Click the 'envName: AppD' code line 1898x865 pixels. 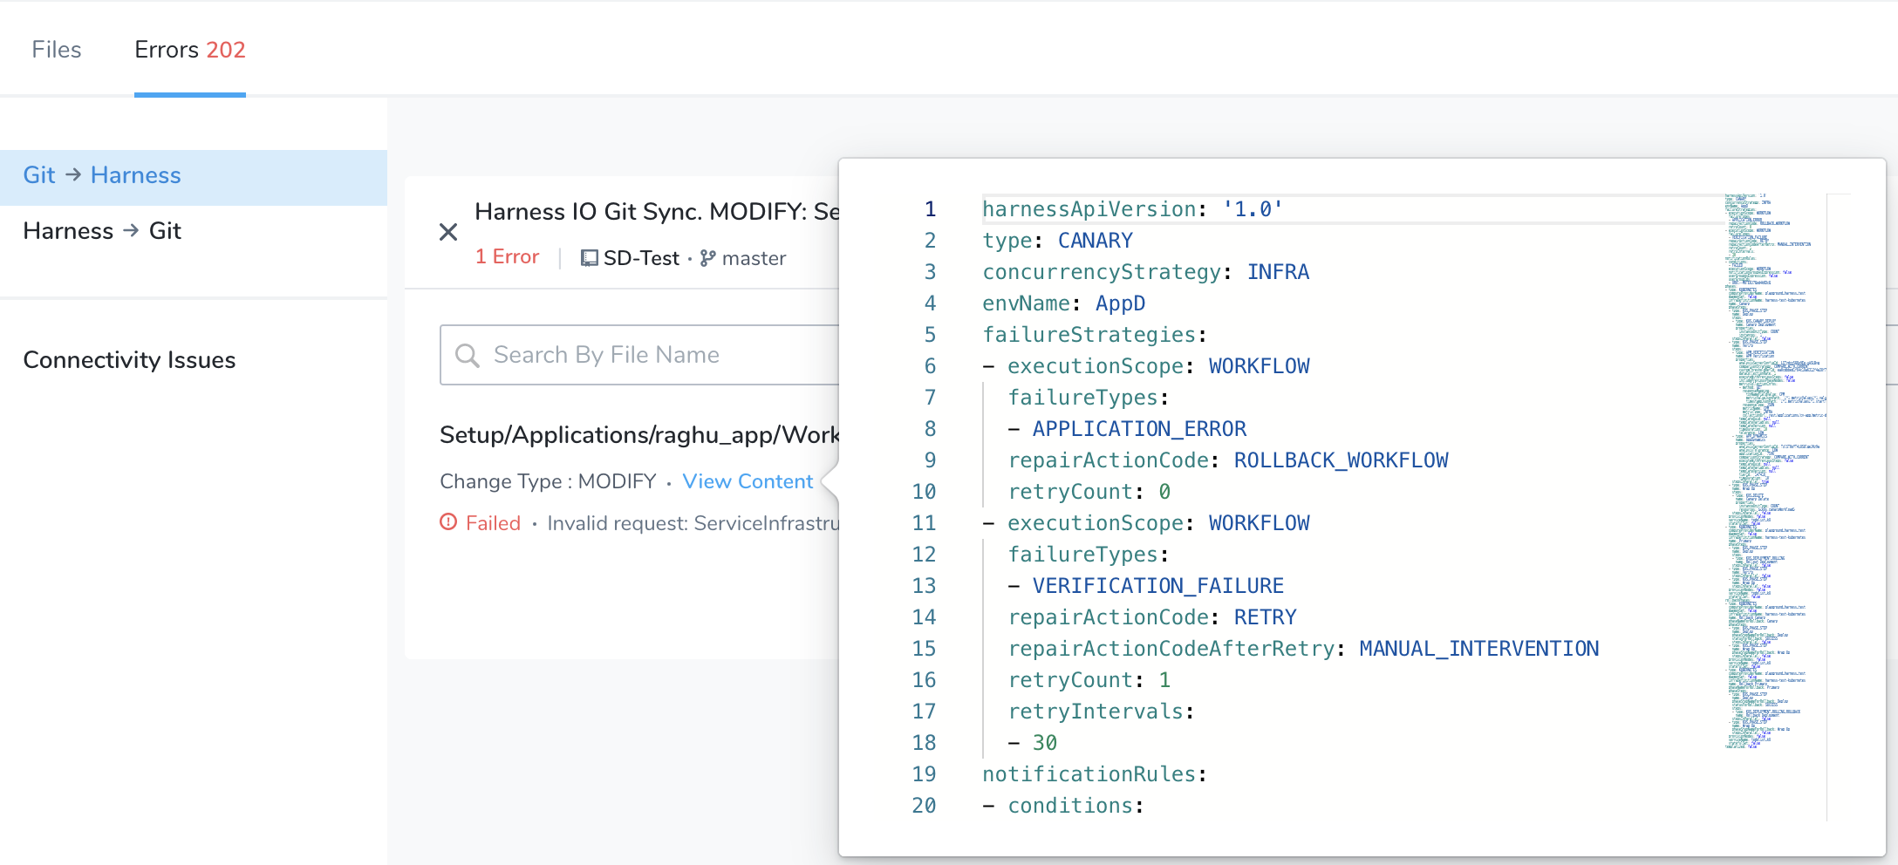(x=1063, y=303)
